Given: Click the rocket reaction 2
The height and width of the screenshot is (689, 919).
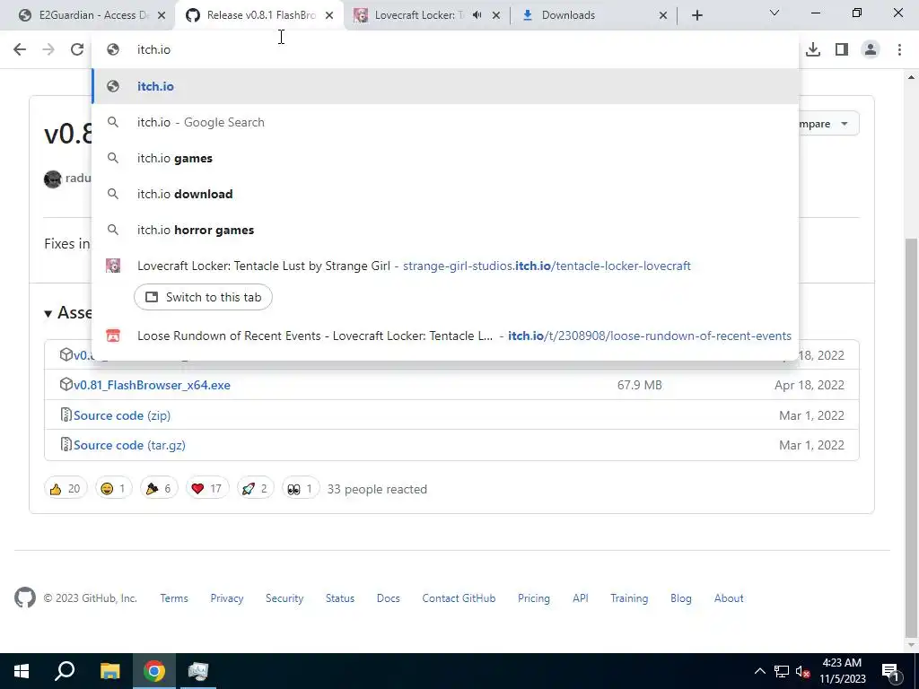Looking at the screenshot, I should point(255,489).
